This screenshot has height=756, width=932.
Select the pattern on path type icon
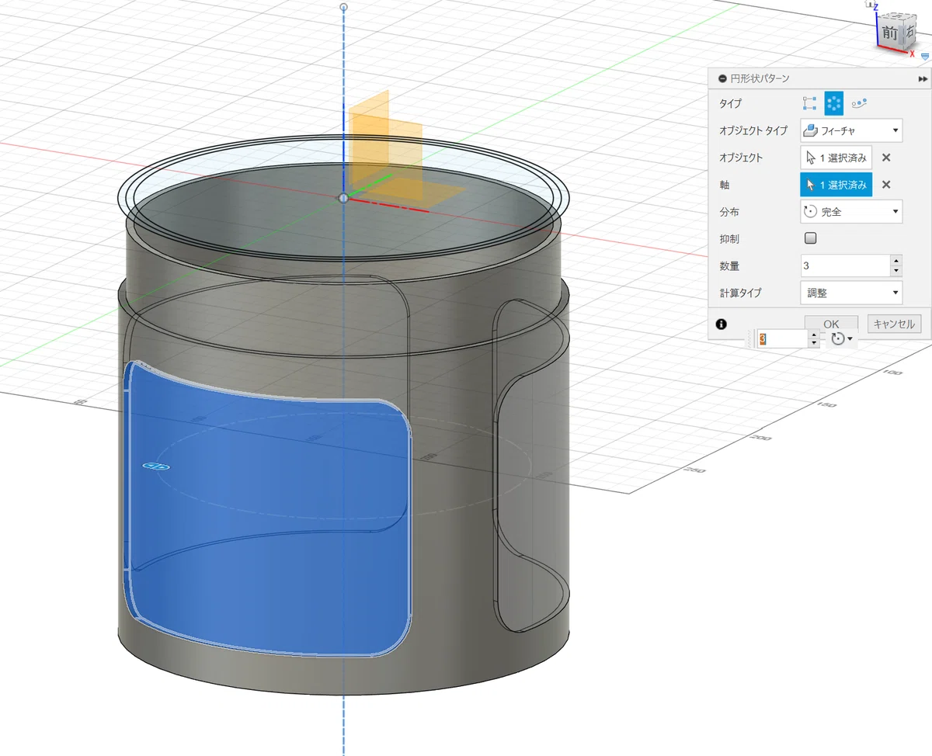[x=859, y=102]
